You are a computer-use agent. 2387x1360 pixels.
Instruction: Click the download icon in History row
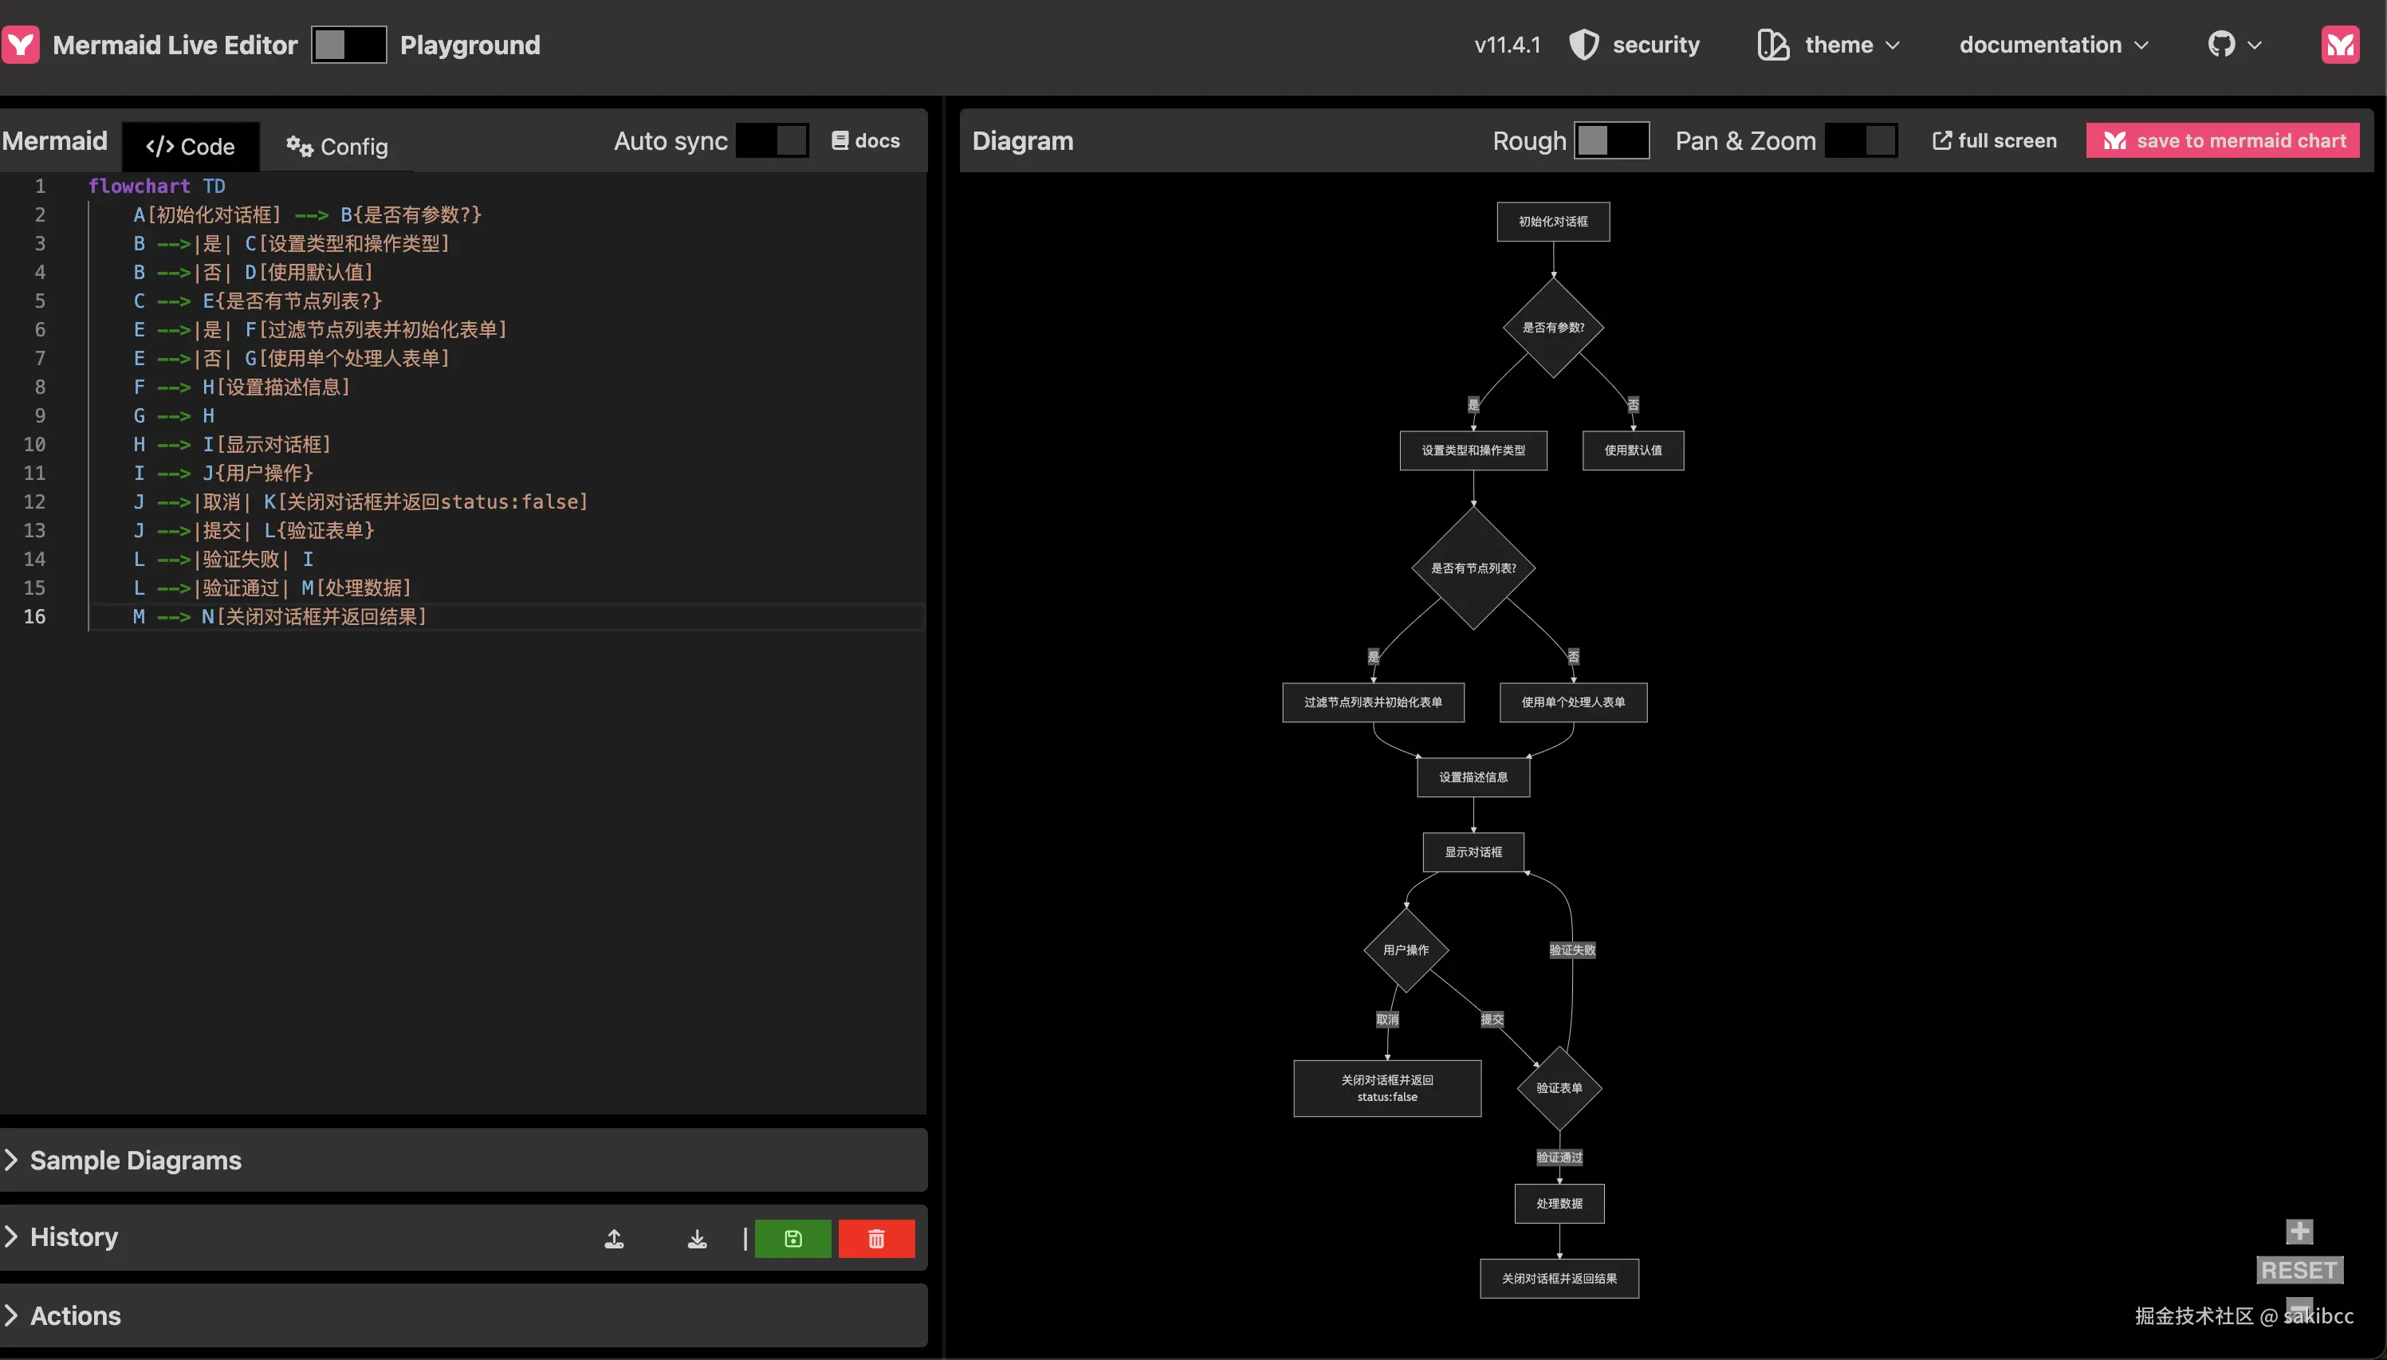click(x=697, y=1239)
